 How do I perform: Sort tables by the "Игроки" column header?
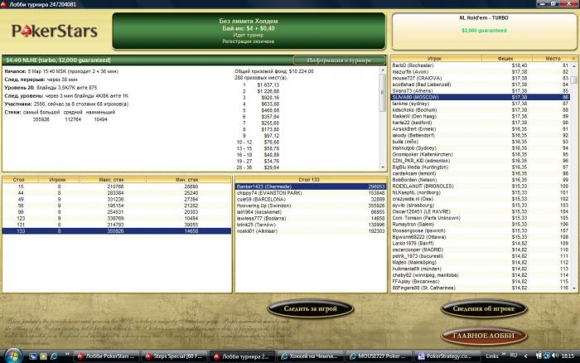(x=57, y=180)
